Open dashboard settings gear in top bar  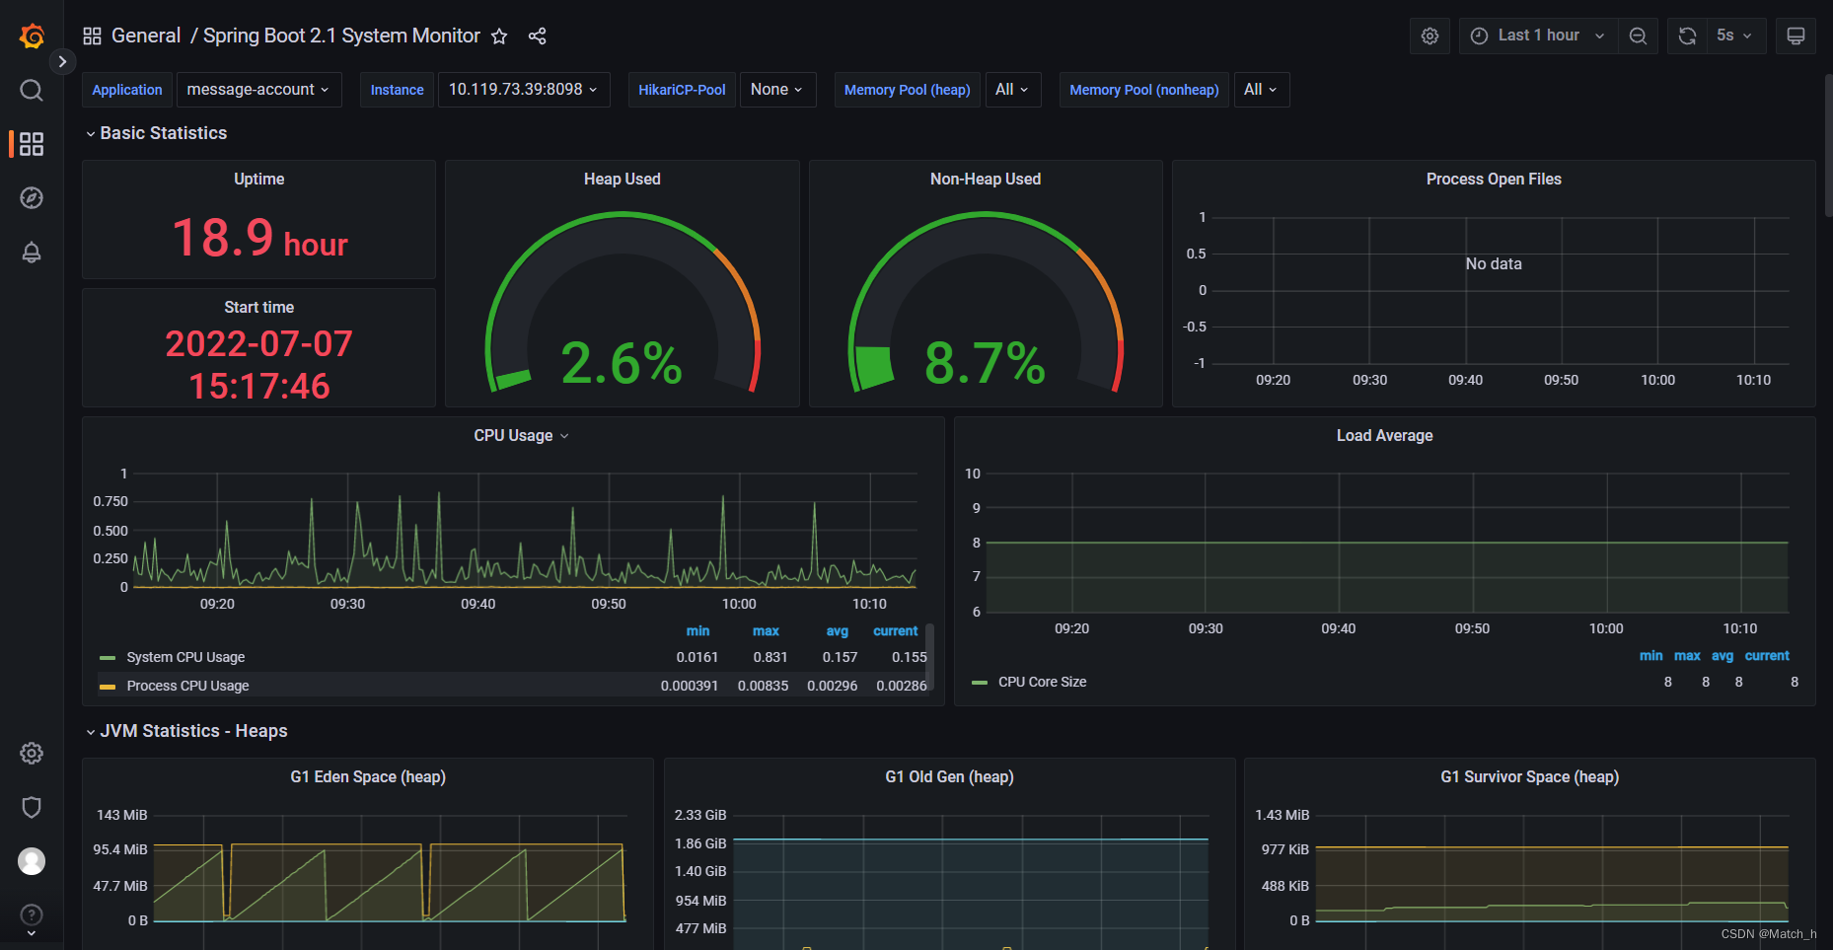[1430, 36]
